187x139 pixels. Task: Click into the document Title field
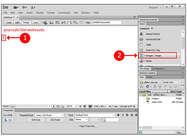(106, 23)
